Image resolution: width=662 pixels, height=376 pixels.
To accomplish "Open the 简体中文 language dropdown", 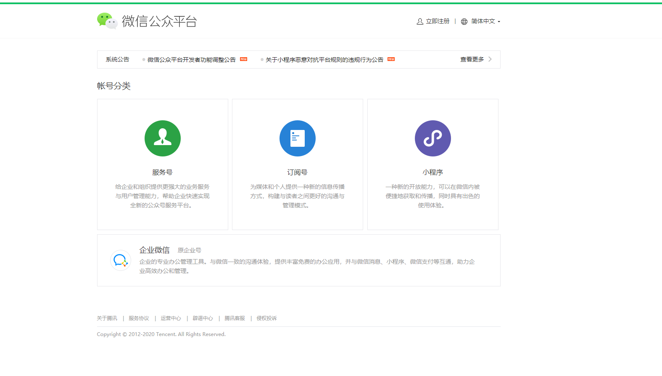I will [485, 21].
